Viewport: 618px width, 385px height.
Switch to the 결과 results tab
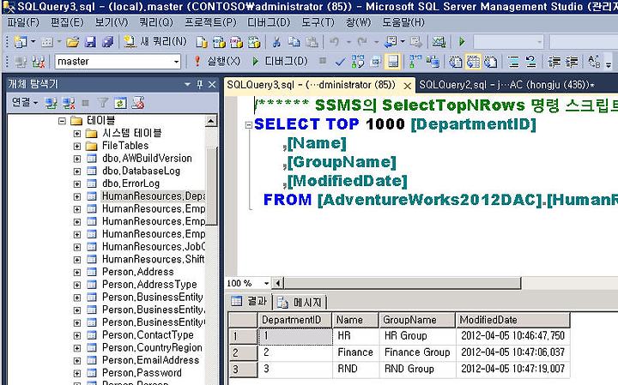tap(250, 302)
